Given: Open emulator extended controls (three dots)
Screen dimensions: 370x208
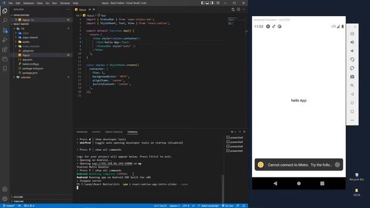Looking at the screenshot, I should click(352, 120).
